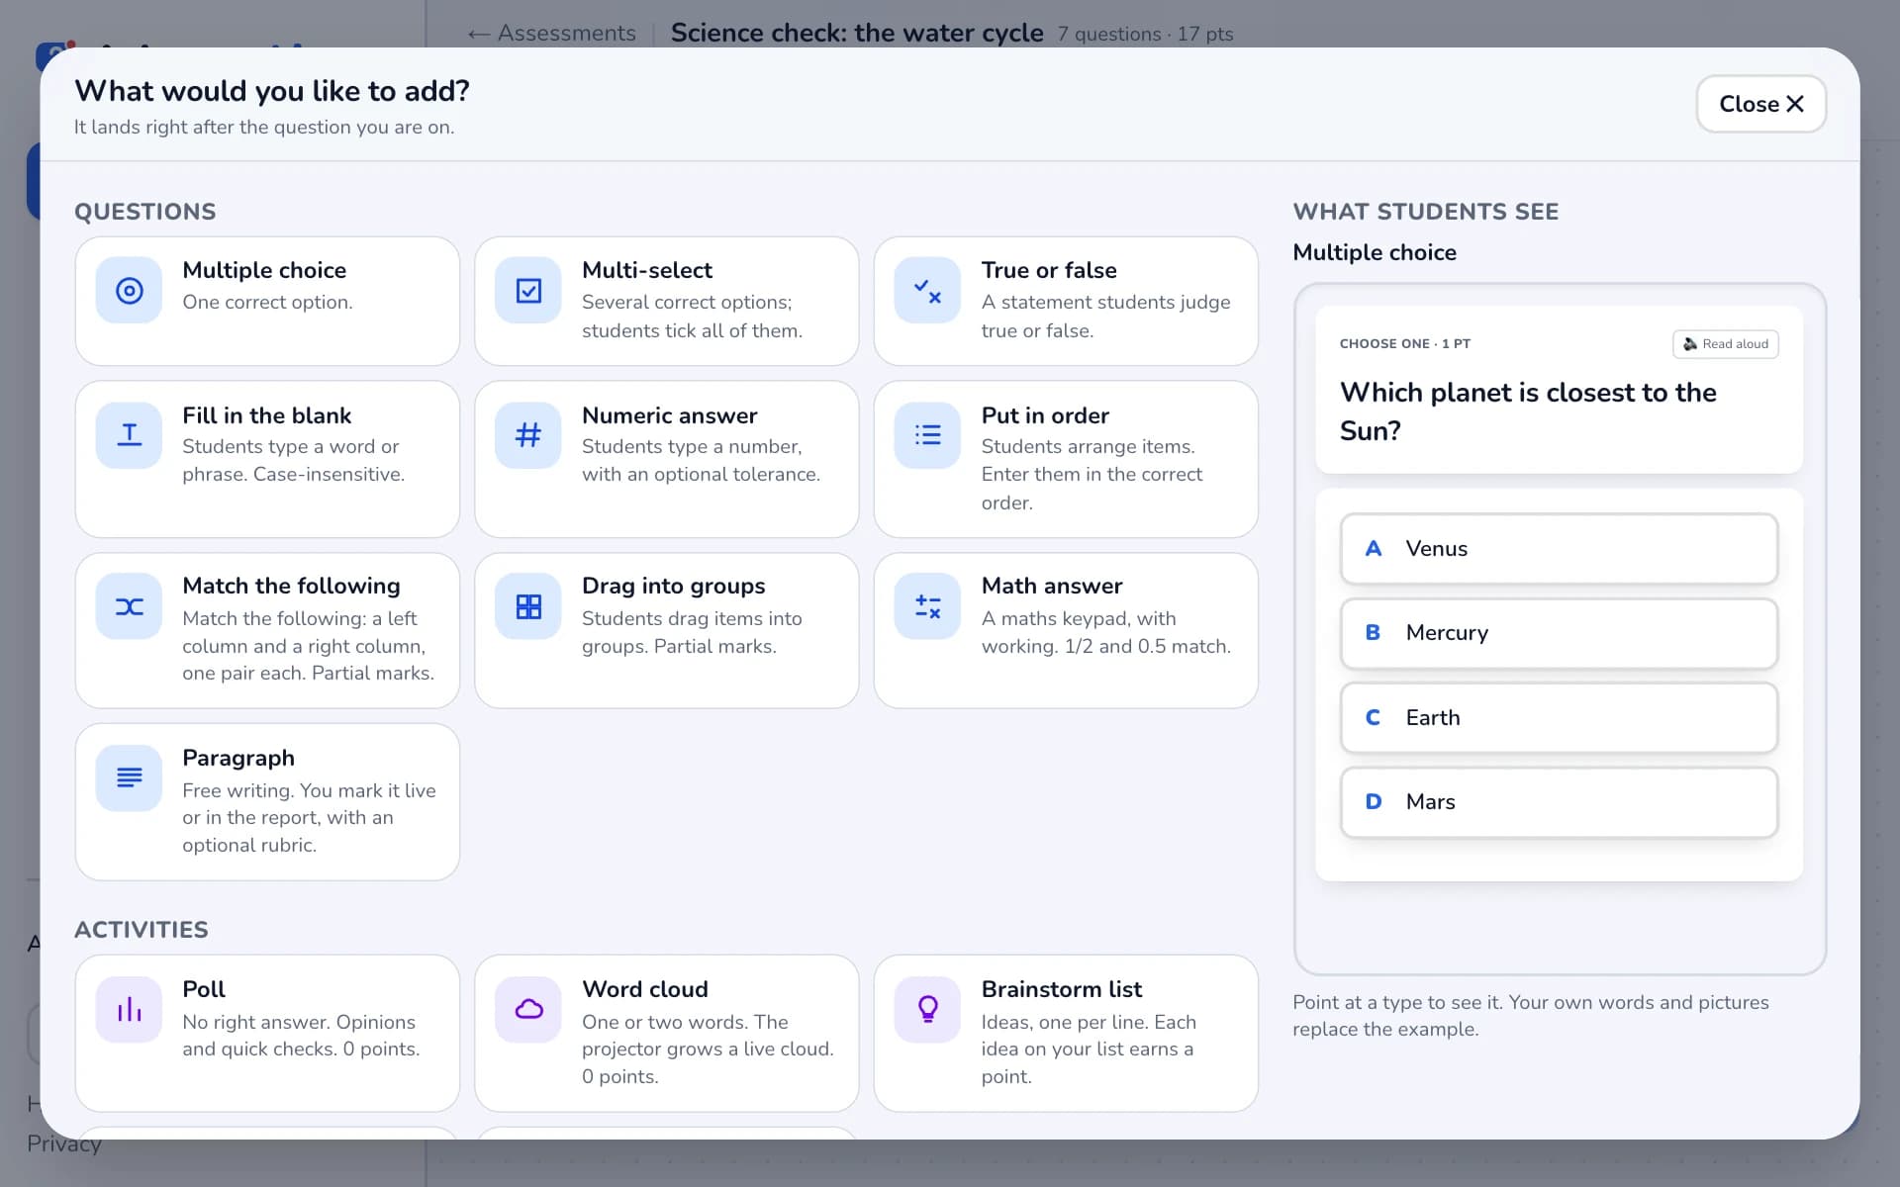Click the Science check assessment title
1900x1187 pixels.
click(x=857, y=33)
